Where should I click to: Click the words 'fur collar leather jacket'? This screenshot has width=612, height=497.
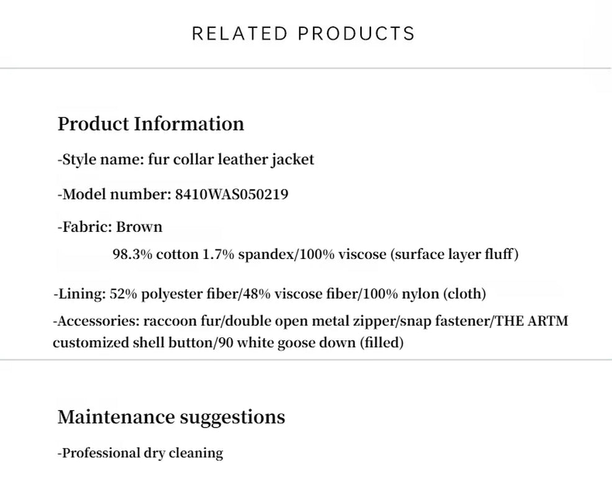[231, 160]
